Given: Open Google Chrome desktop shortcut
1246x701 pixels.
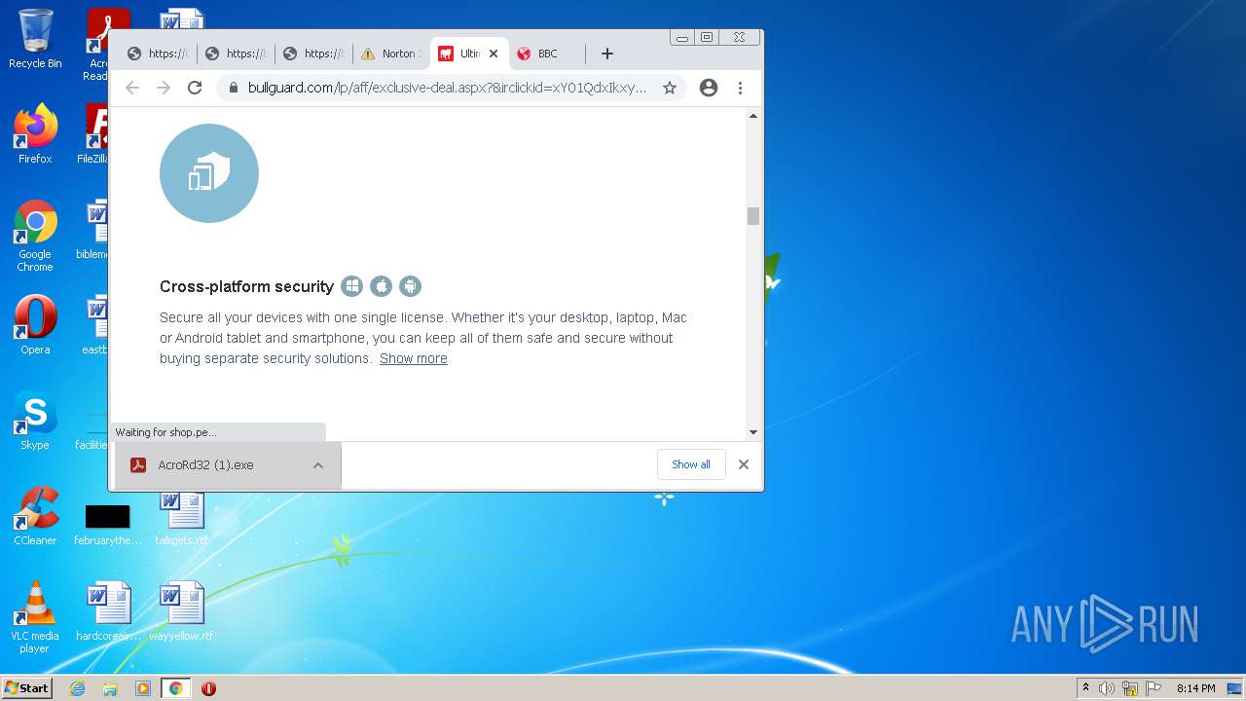Looking at the screenshot, I should click(35, 236).
